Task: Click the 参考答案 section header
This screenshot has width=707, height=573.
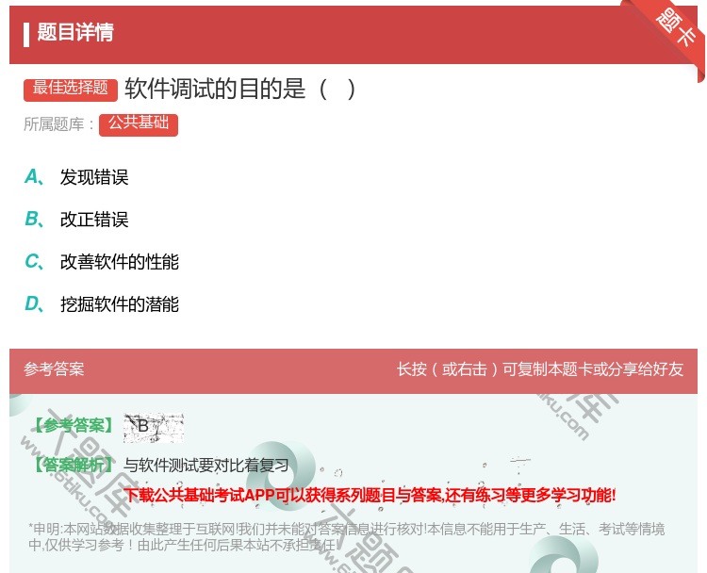Action: click(54, 369)
